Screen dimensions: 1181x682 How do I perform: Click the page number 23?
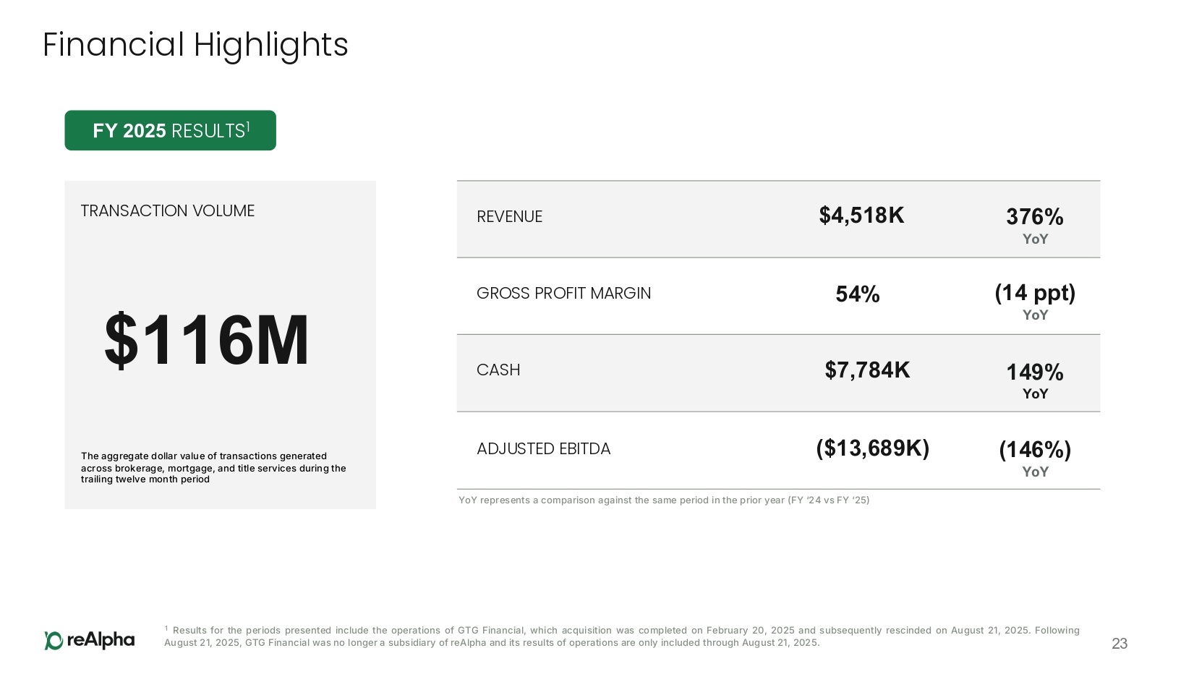(x=1119, y=644)
